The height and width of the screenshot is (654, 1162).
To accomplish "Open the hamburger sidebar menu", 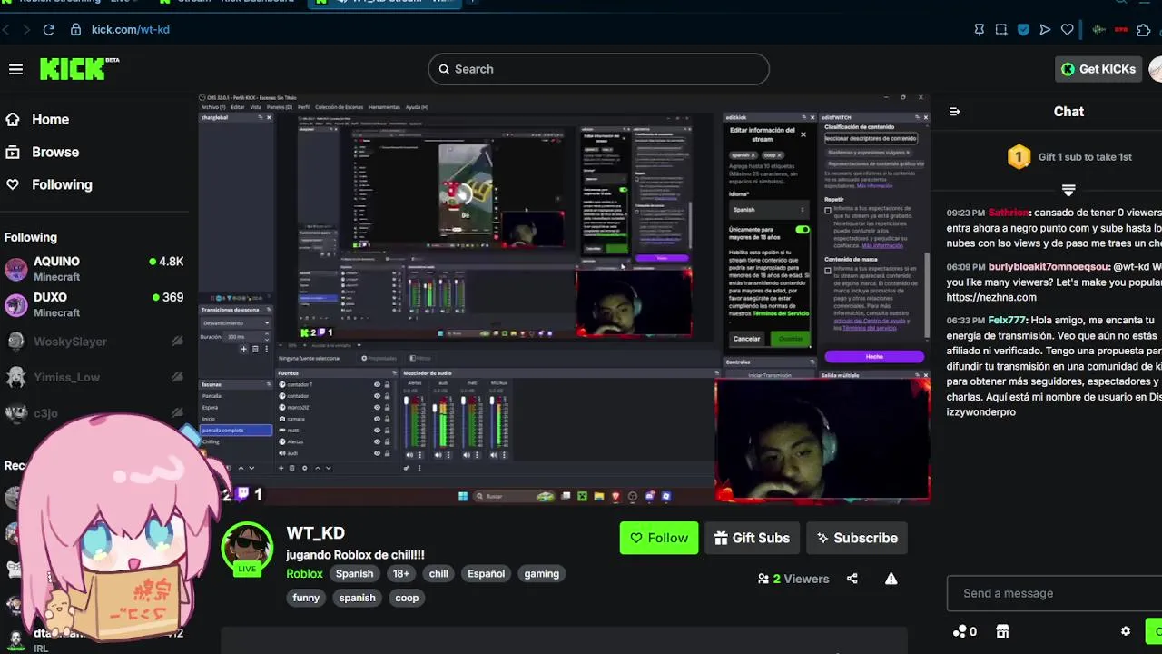I will click(x=15, y=69).
